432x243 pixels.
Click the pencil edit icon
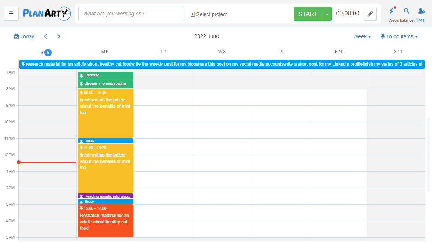tap(370, 14)
